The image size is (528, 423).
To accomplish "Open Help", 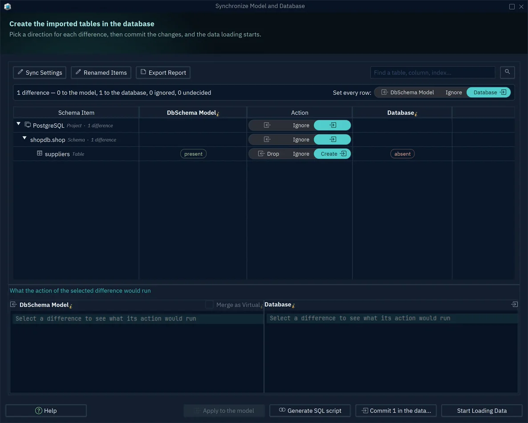I will pos(46,411).
